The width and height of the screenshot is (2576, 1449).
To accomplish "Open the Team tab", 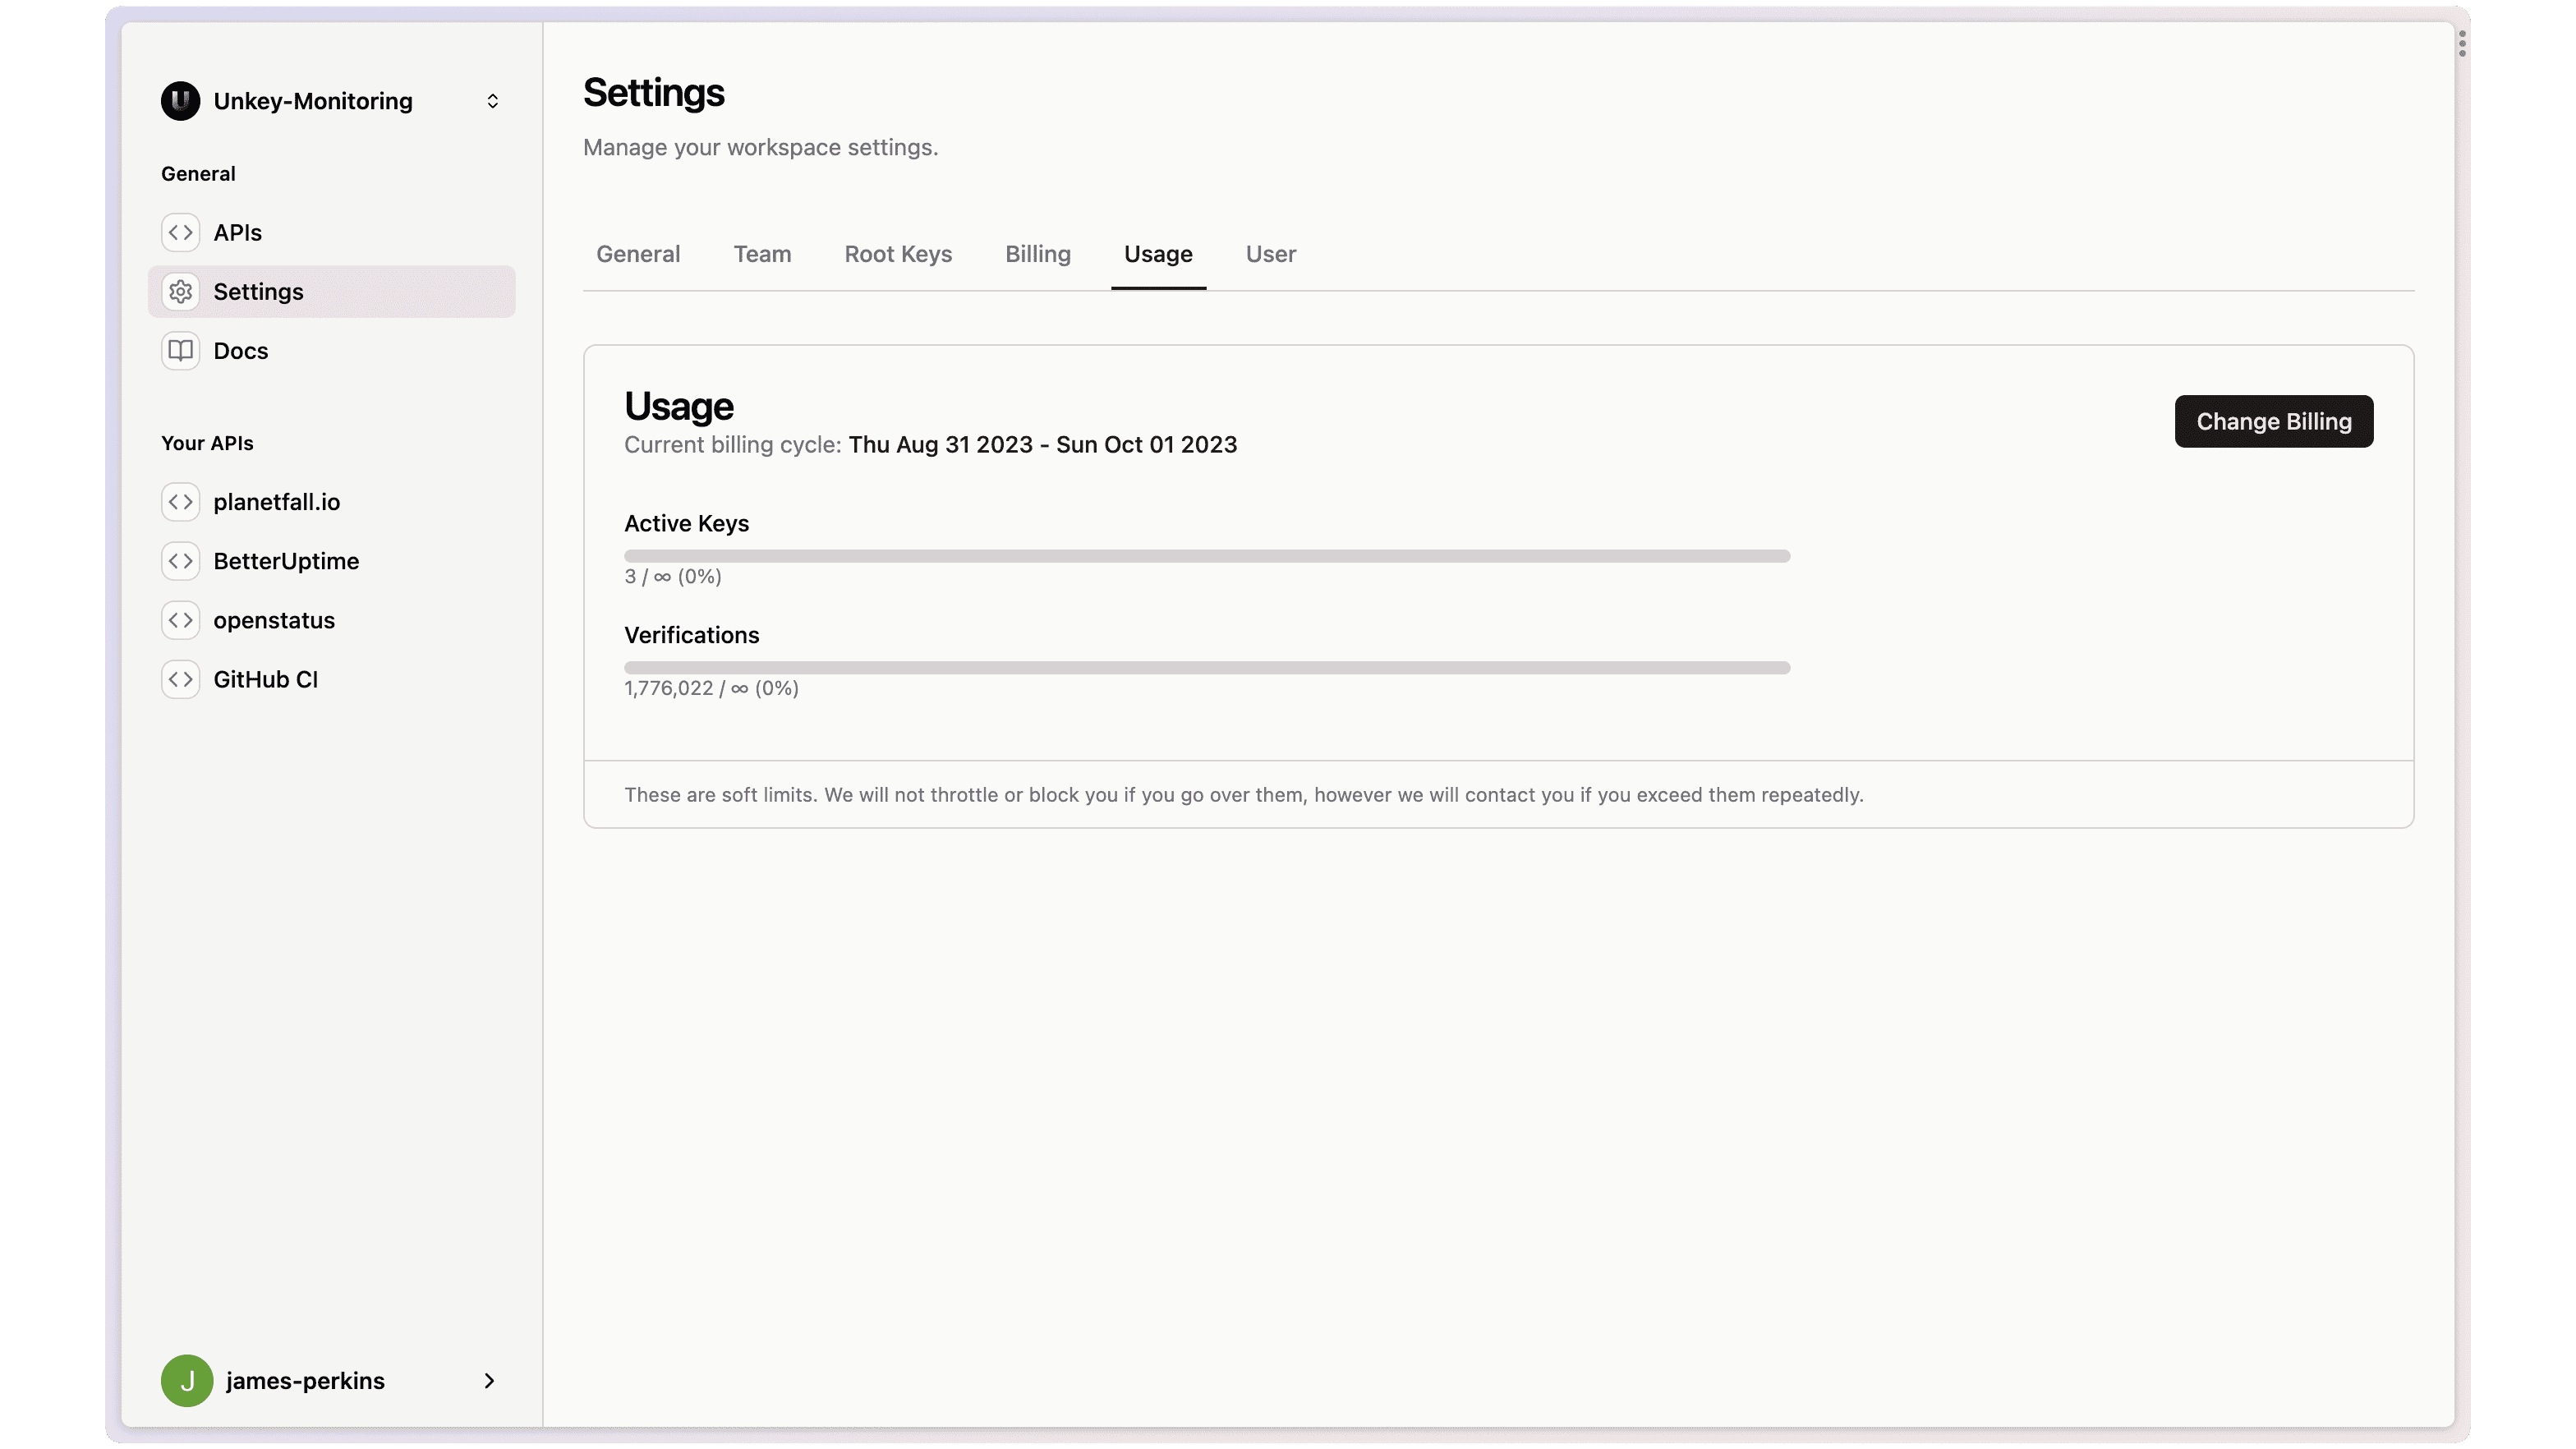I will pyautogui.click(x=762, y=254).
